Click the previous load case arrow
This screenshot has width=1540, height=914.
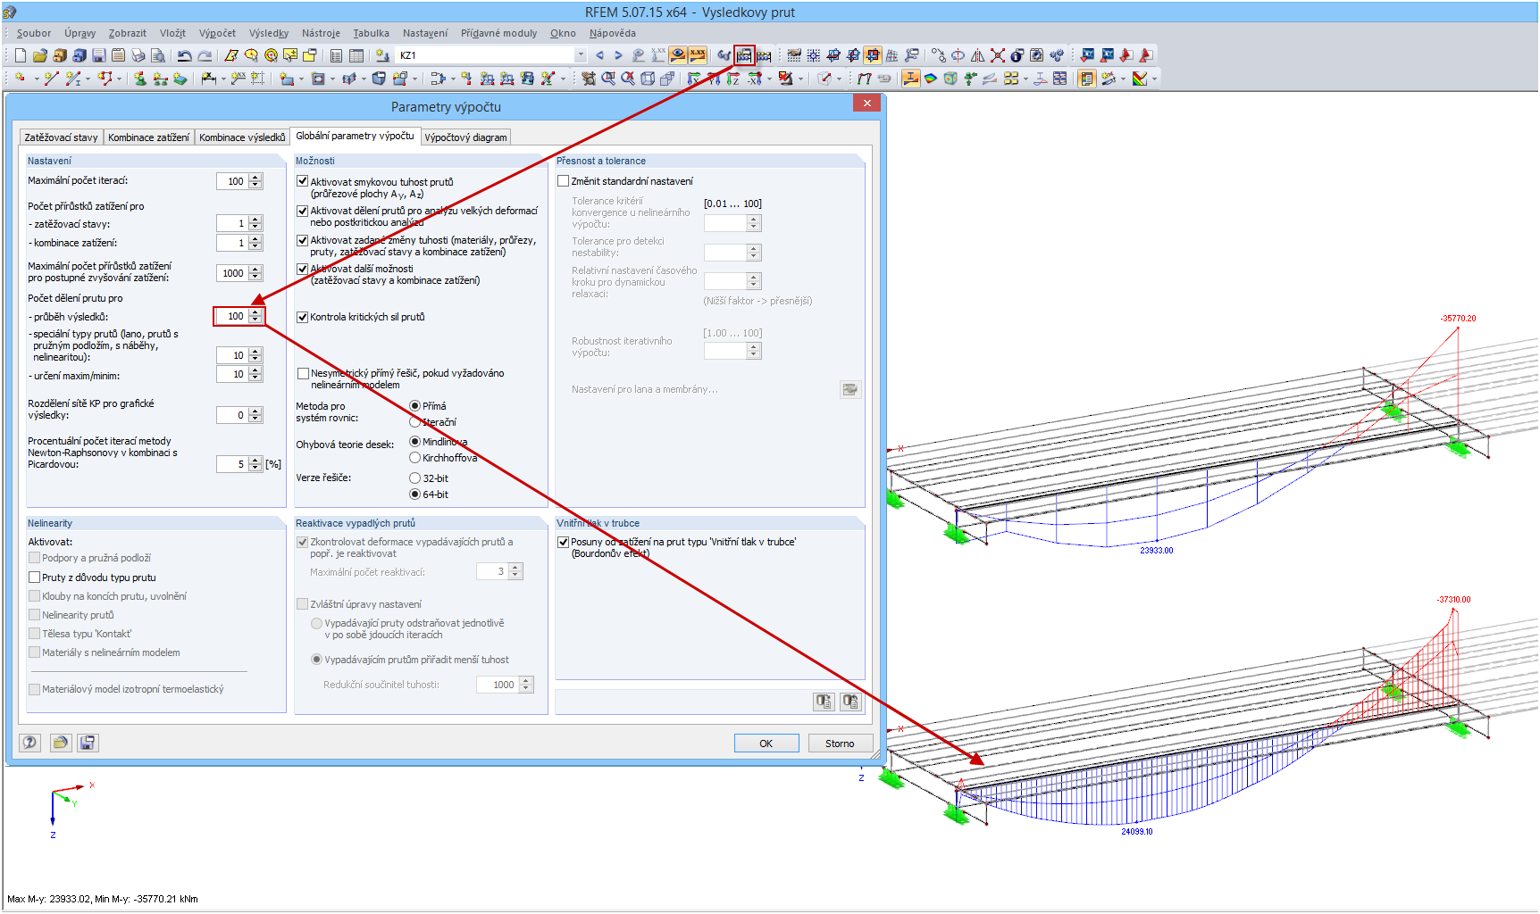[x=599, y=55]
